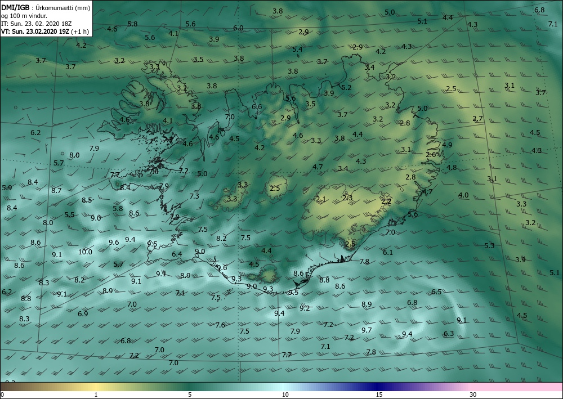
Task: Click the '6.3' value on the map
Action: pos(449,333)
